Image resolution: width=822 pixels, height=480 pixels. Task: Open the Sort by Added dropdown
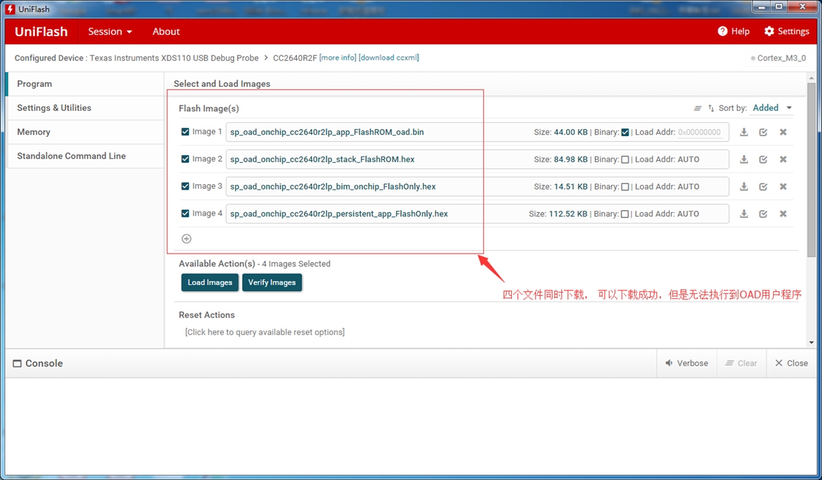[773, 108]
